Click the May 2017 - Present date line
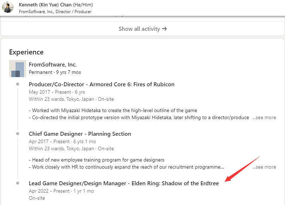Viewport: 285px width, 205px height. (x=57, y=92)
